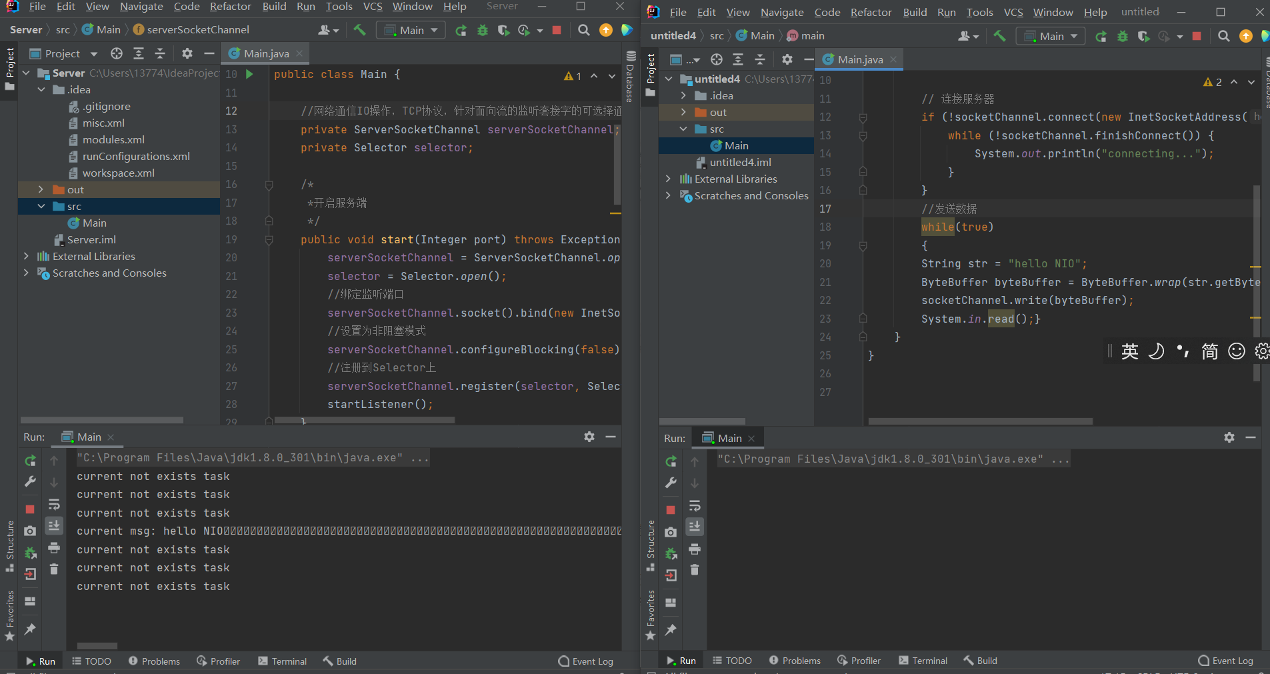Screen dimensions: 1270x674
Task: Toggle scroll to end in untitled4 console
Action: click(695, 527)
